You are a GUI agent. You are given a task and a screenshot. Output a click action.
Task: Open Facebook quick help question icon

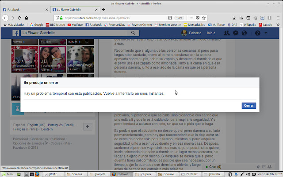point(257,33)
